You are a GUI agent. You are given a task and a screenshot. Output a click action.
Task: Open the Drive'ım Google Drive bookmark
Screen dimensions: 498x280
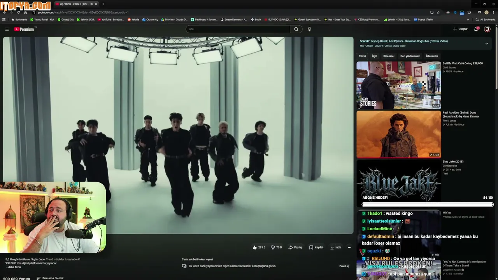[x=174, y=19]
